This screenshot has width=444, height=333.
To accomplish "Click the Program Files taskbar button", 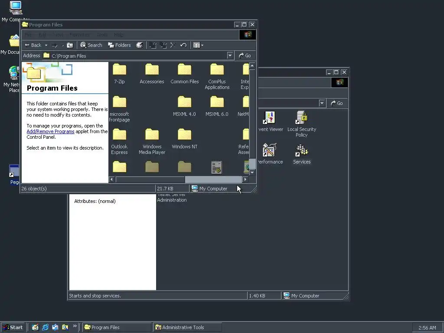I will pyautogui.click(x=117, y=327).
